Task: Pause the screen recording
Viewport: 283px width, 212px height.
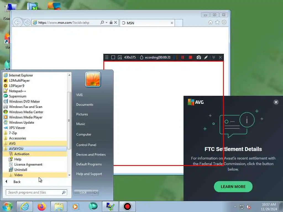Action: click(183, 57)
